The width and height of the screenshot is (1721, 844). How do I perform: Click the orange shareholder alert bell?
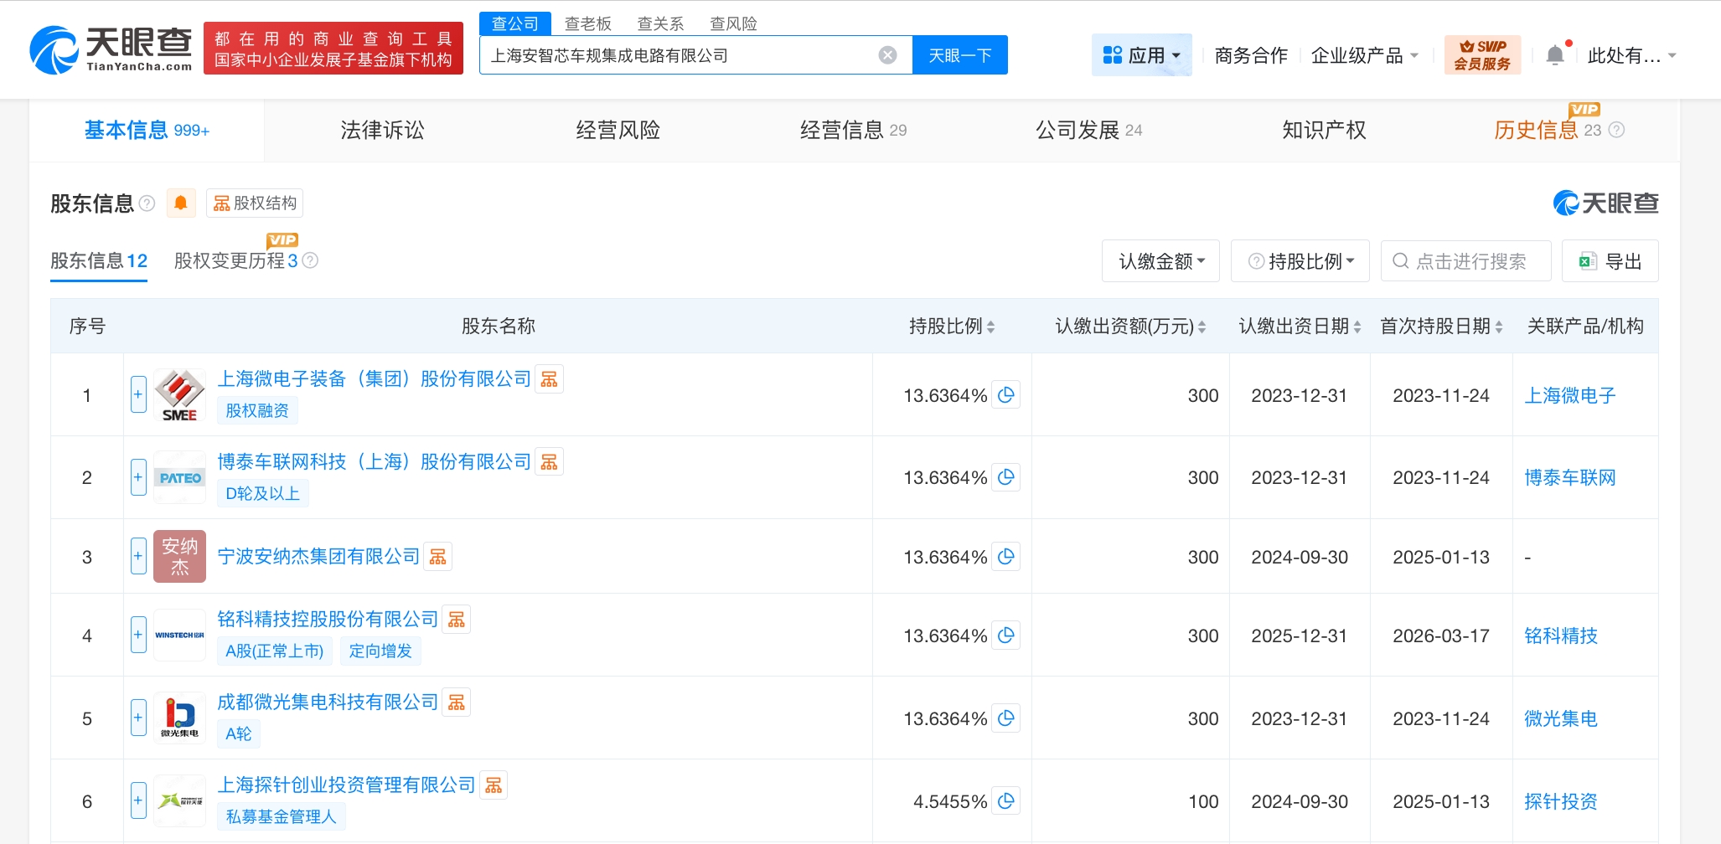(180, 203)
